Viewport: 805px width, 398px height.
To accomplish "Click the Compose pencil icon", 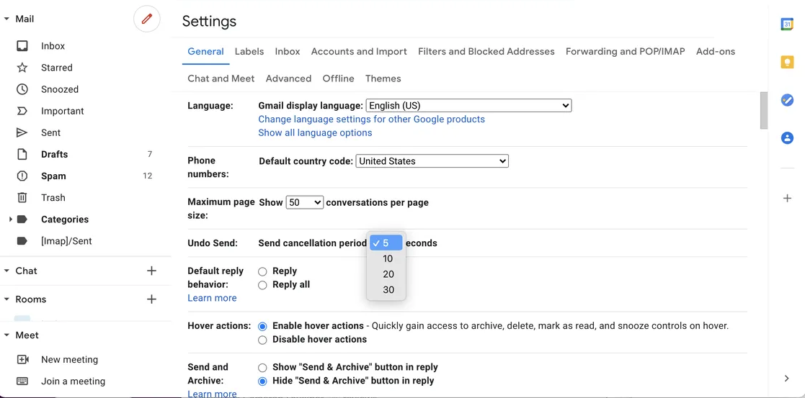I will pos(147,19).
